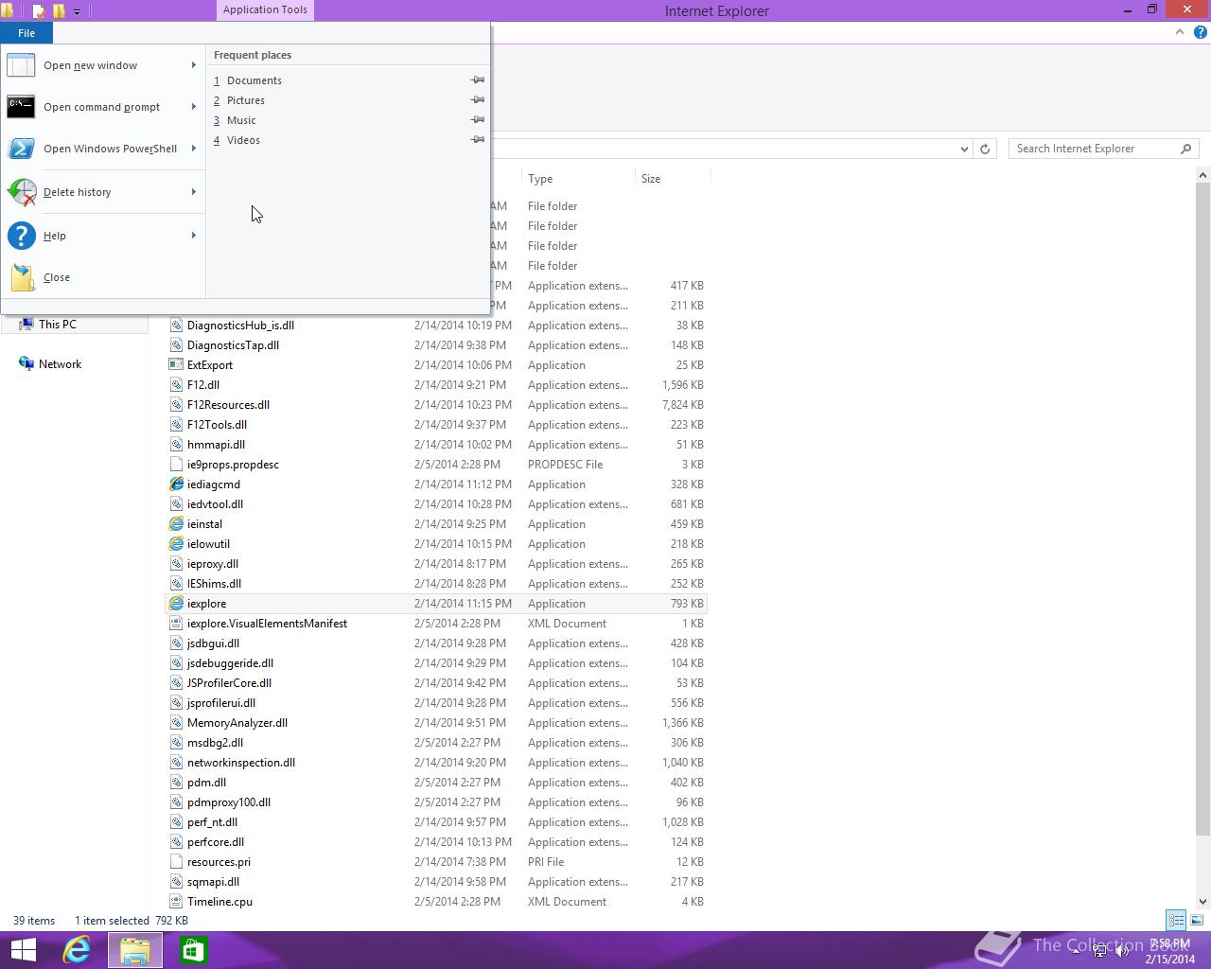Viewport: 1211px width, 969px height.
Task: Open Explorer Help question mark icon
Action: [x=1201, y=32]
